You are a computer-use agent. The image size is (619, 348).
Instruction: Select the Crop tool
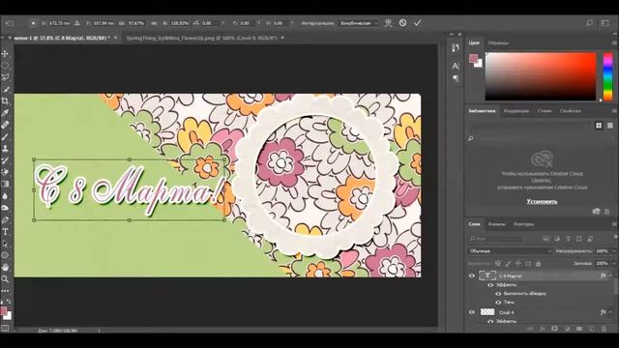coord(5,101)
